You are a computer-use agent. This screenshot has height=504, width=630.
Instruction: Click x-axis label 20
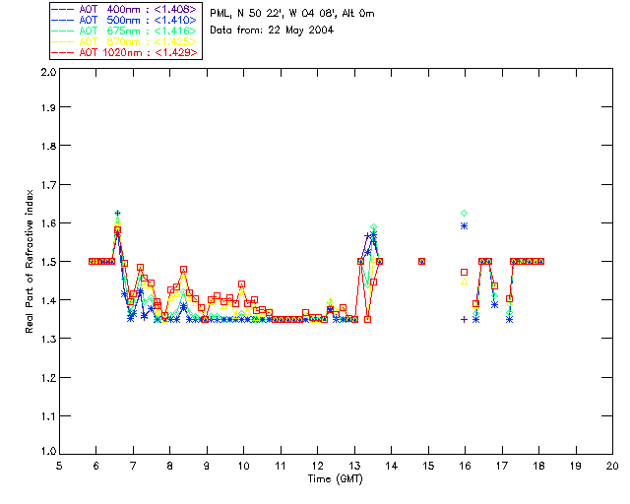612,466
